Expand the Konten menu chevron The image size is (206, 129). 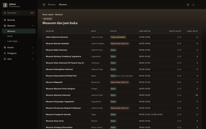[x=33, y=47]
